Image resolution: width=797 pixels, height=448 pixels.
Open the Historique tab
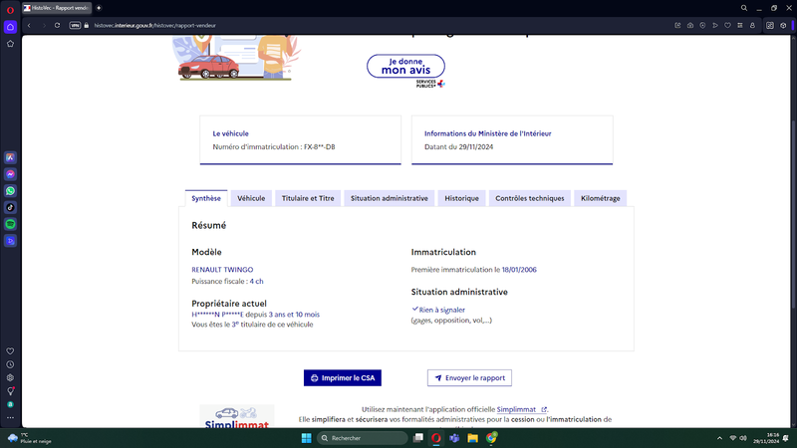coord(461,198)
